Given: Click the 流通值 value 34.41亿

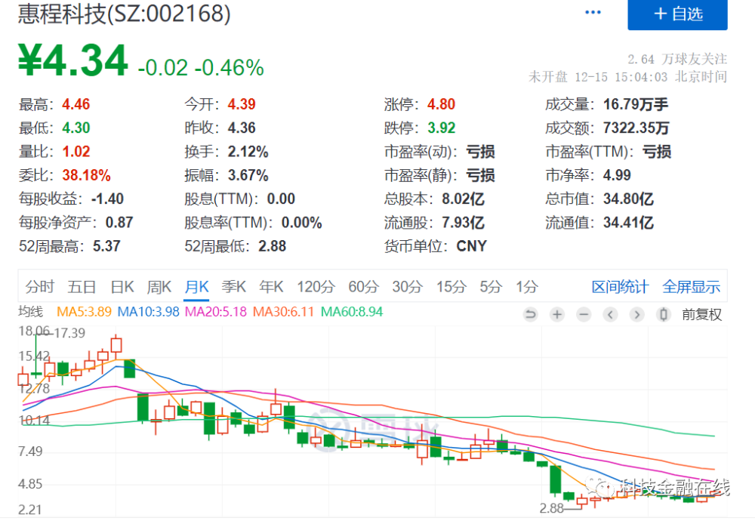Looking at the screenshot, I should point(628,222).
